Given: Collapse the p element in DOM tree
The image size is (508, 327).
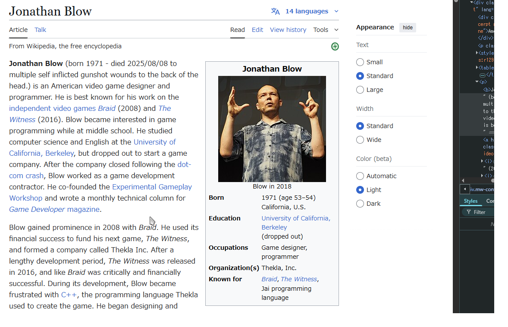Looking at the screenshot, I should coord(477,82).
